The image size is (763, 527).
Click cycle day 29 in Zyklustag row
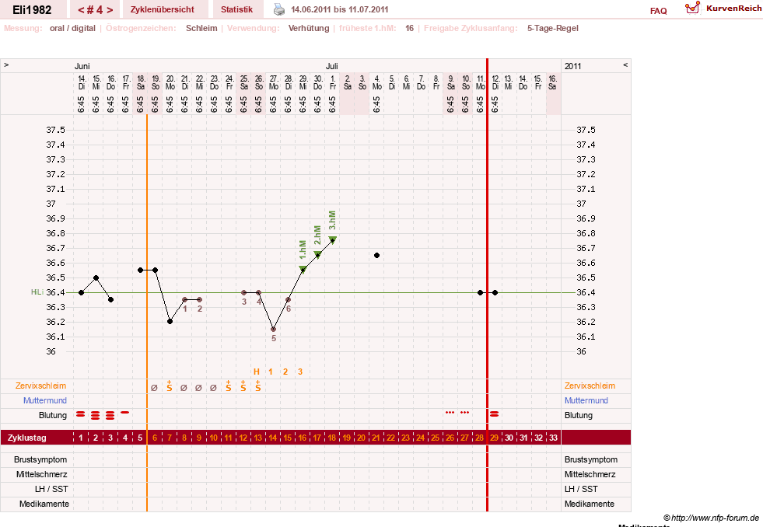[494, 438]
